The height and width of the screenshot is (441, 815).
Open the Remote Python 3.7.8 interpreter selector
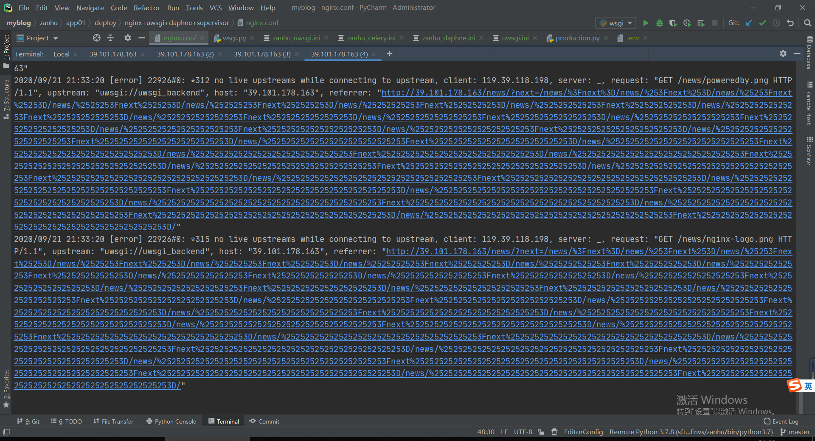coord(691,432)
